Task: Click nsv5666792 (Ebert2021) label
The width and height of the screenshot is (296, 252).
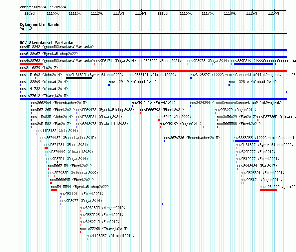Action: (x=162, y=110)
